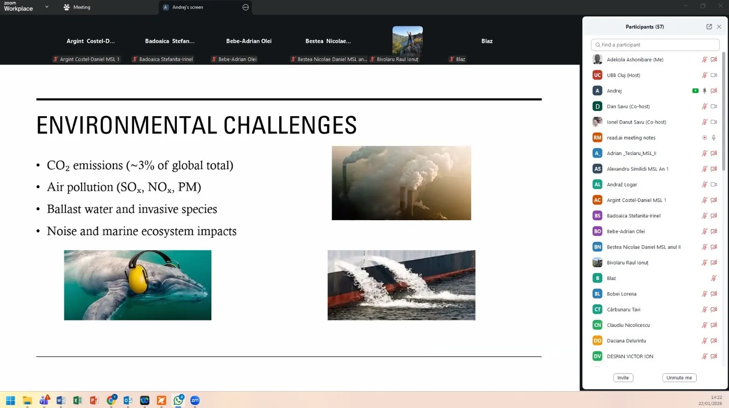The height and width of the screenshot is (408, 729).
Task: Pop out the Participants panel
Action: [709, 27]
